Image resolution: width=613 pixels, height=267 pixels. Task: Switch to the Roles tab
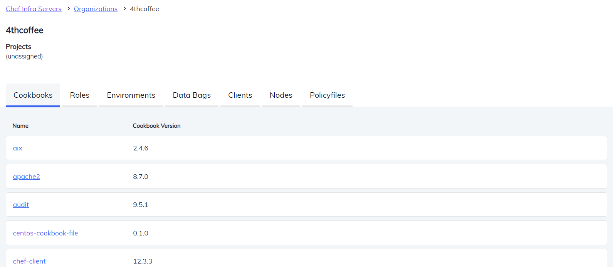click(79, 95)
